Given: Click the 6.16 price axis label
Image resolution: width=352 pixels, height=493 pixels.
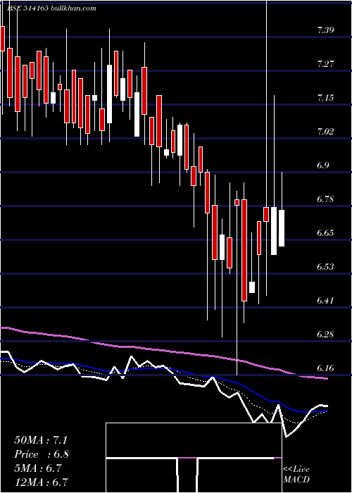Looking at the screenshot, I should pyautogui.click(x=325, y=368).
